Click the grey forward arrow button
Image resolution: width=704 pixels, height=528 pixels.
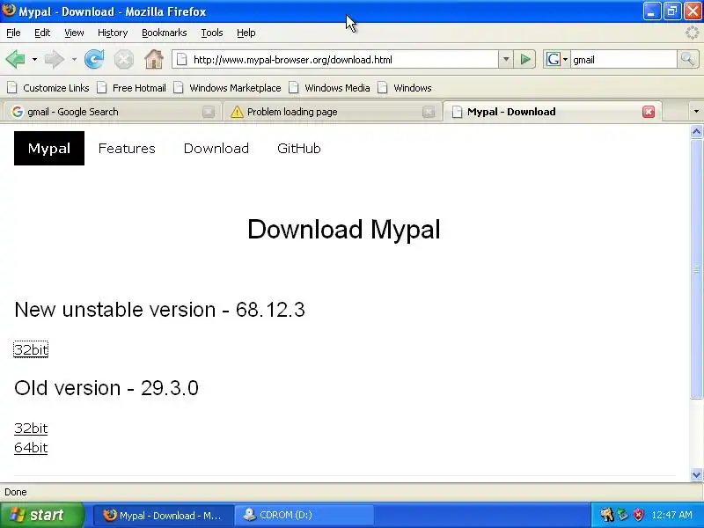tap(55, 59)
